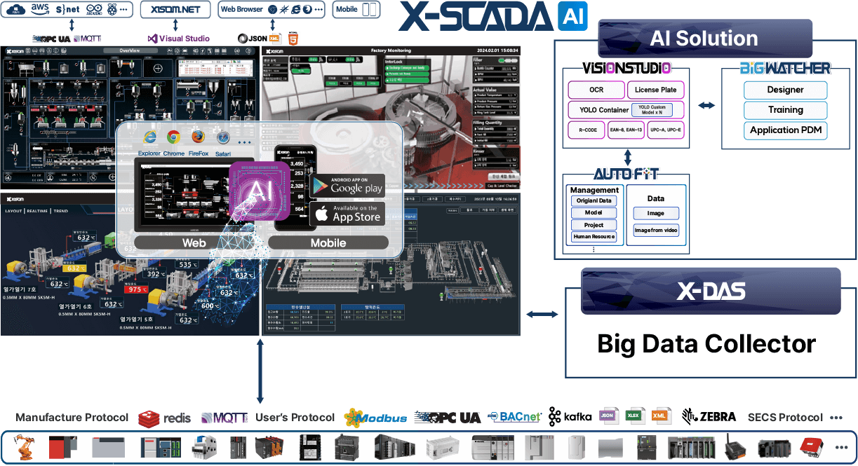Open the Safari browser icon
Viewport: 858px width, 466px height.
coord(223,137)
